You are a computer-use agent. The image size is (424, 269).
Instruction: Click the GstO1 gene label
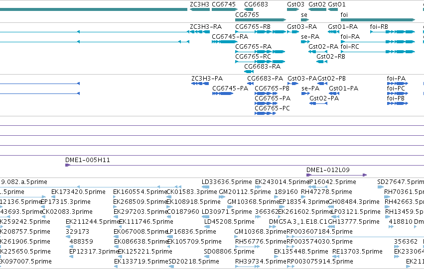(x=337, y=4)
